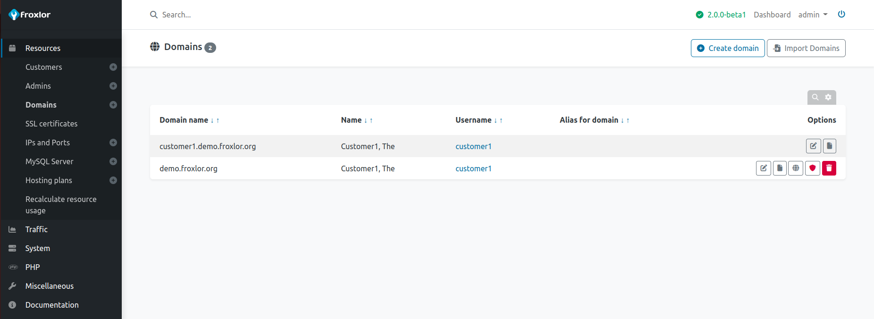The width and height of the screenshot is (874, 319).
Task: Open customer1 username link for demo.froxlor.org
Action: coord(473,168)
